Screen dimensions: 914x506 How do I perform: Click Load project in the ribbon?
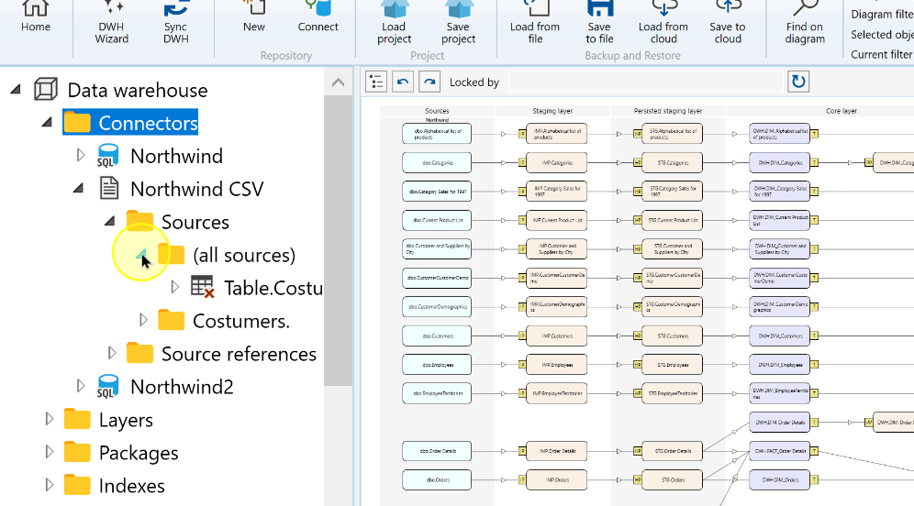(394, 23)
